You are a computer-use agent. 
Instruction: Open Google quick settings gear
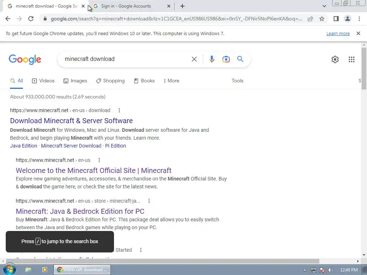coord(335,59)
